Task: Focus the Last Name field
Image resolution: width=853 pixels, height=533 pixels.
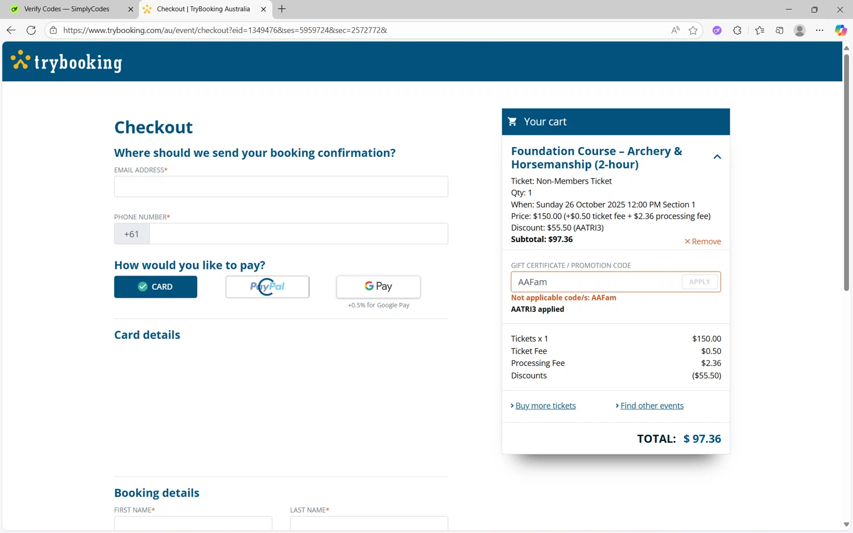Action: pos(369,523)
